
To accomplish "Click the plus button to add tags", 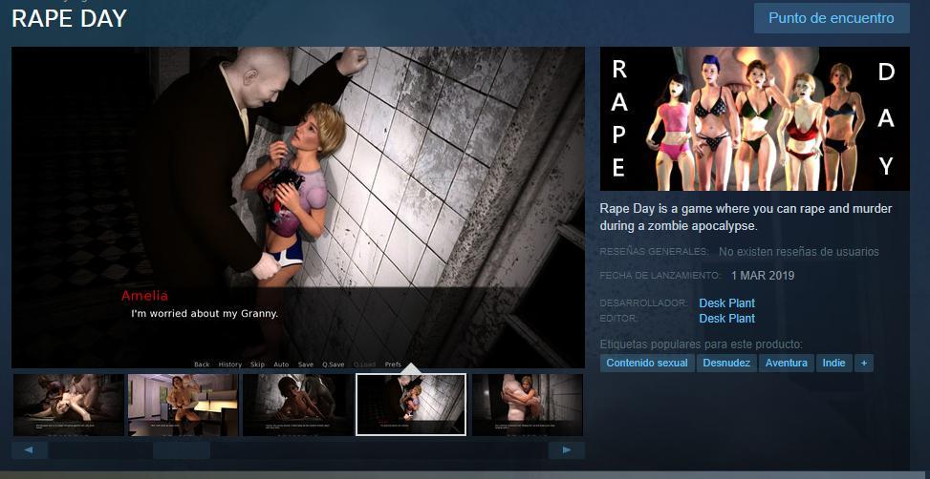I will click(864, 363).
